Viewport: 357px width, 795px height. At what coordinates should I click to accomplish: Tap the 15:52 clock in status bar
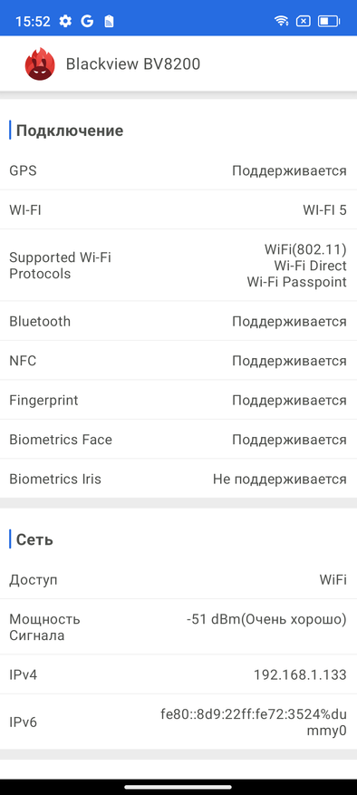33,21
